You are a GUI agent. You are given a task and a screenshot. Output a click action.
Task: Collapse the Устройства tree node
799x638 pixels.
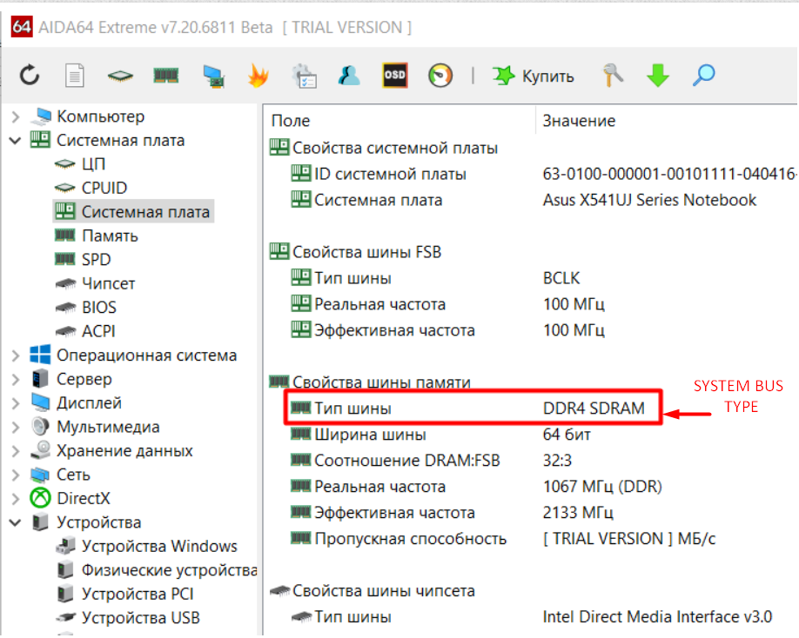16,522
